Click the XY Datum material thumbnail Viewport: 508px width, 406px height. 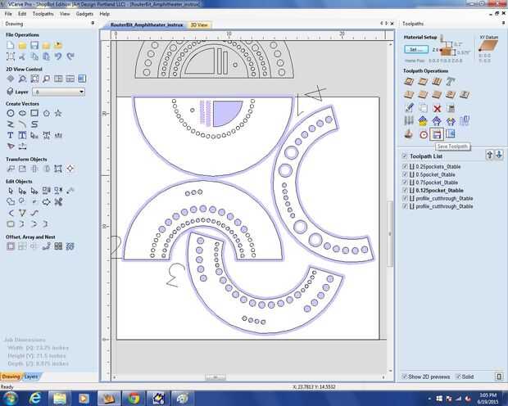coord(488,46)
